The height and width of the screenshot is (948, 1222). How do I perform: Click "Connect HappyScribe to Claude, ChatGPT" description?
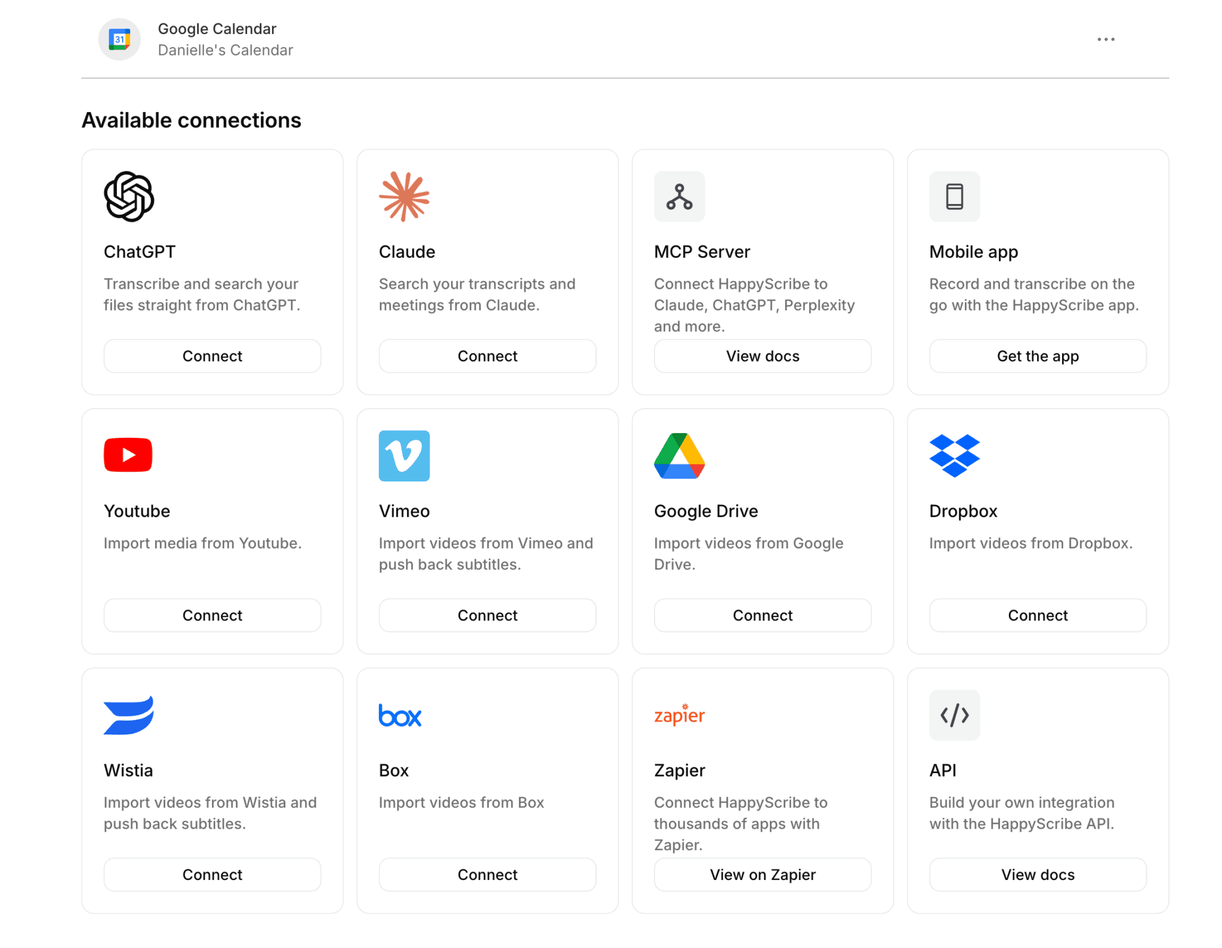[x=754, y=305]
